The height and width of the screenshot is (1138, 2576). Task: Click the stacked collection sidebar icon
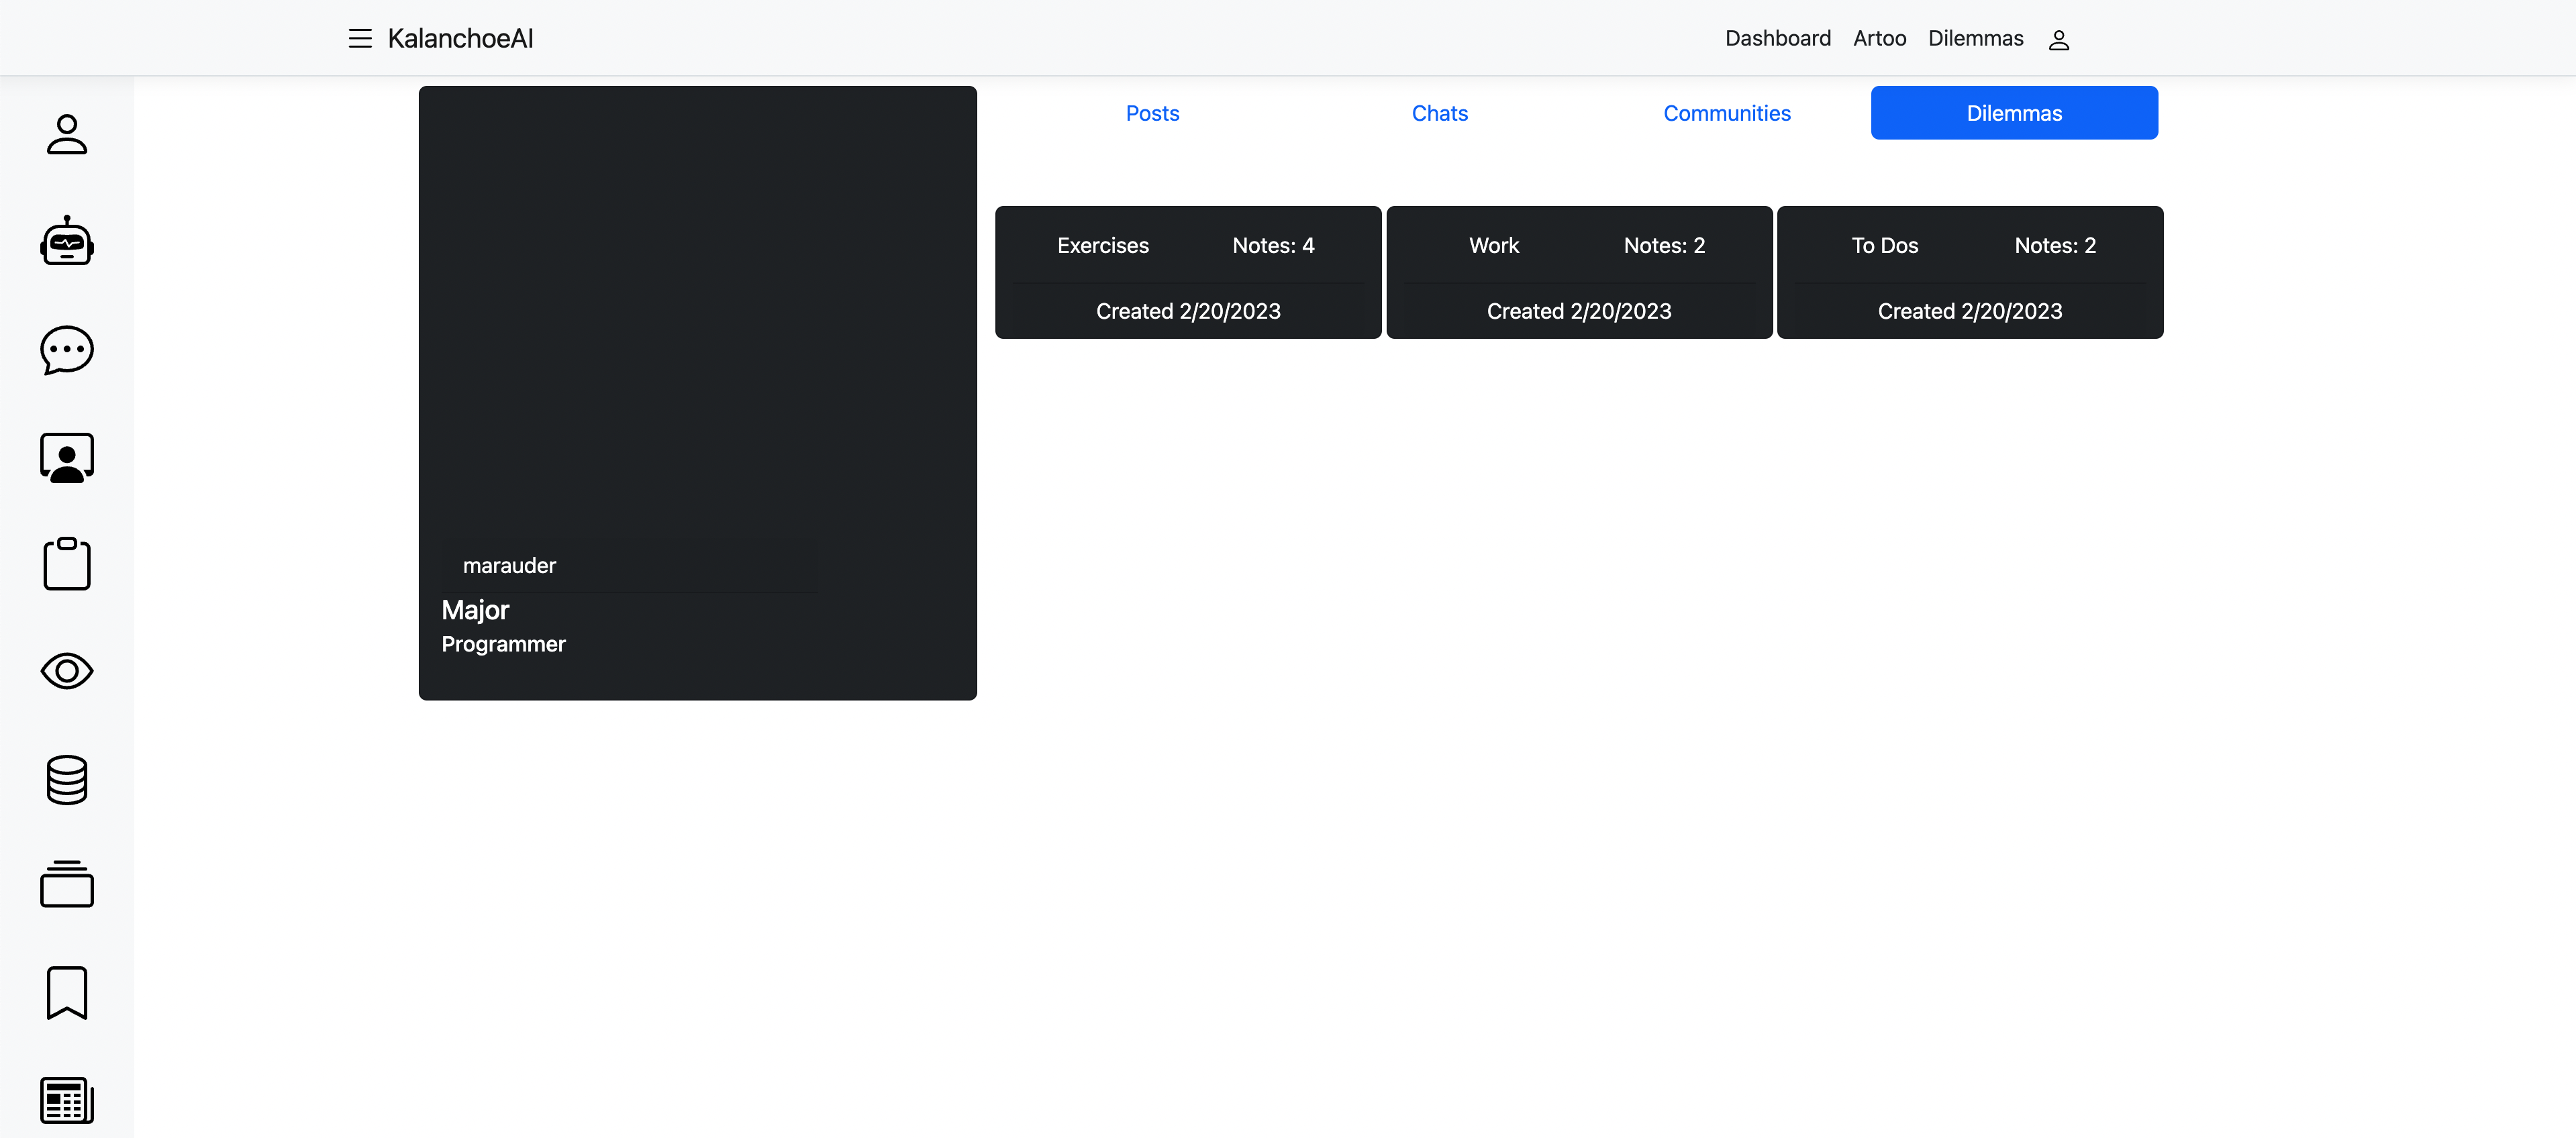tap(67, 884)
